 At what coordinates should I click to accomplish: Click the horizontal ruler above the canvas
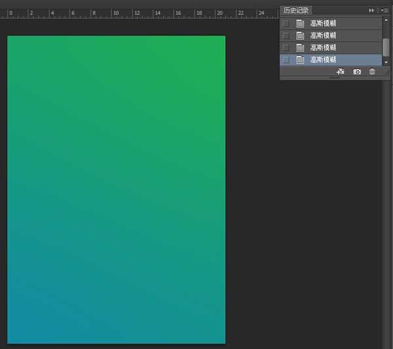pyautogui.click(x=131, y=13)
